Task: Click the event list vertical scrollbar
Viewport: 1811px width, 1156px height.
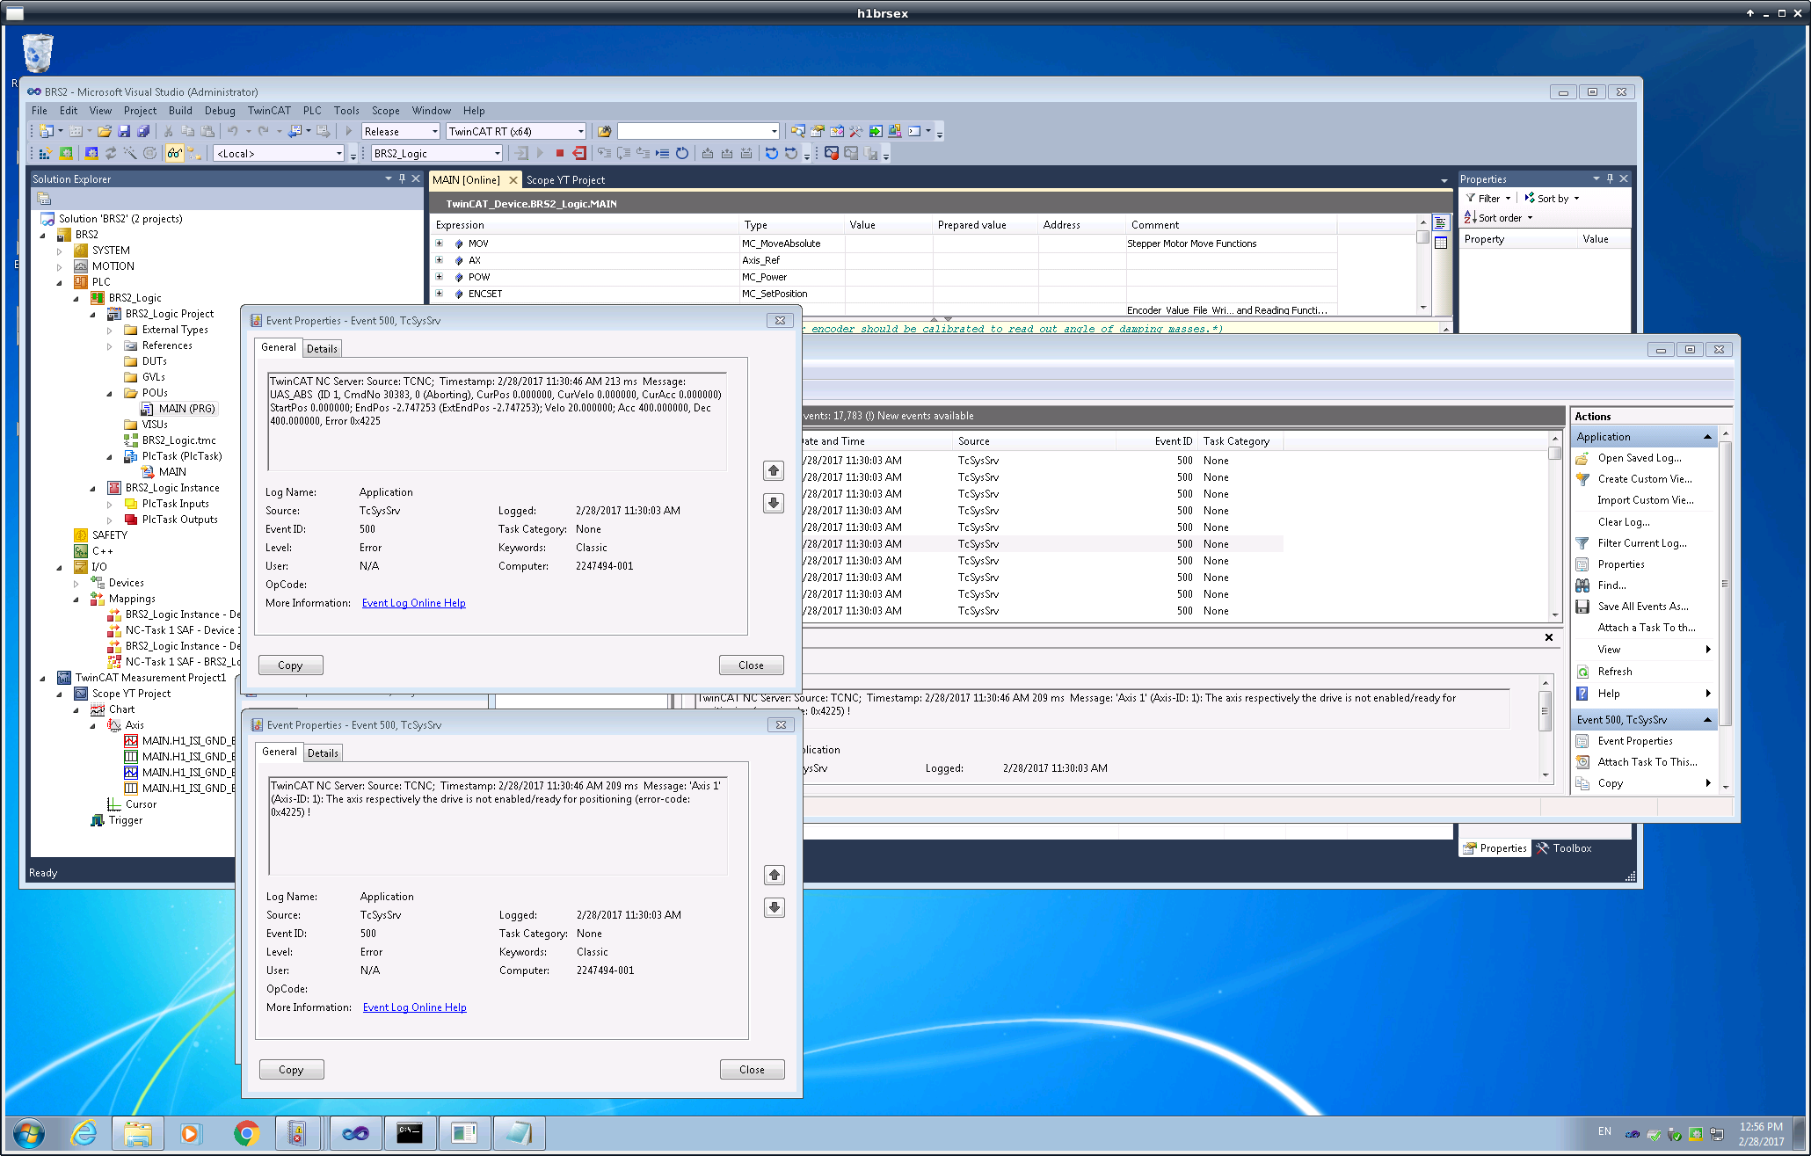Action: (1555, 527)
